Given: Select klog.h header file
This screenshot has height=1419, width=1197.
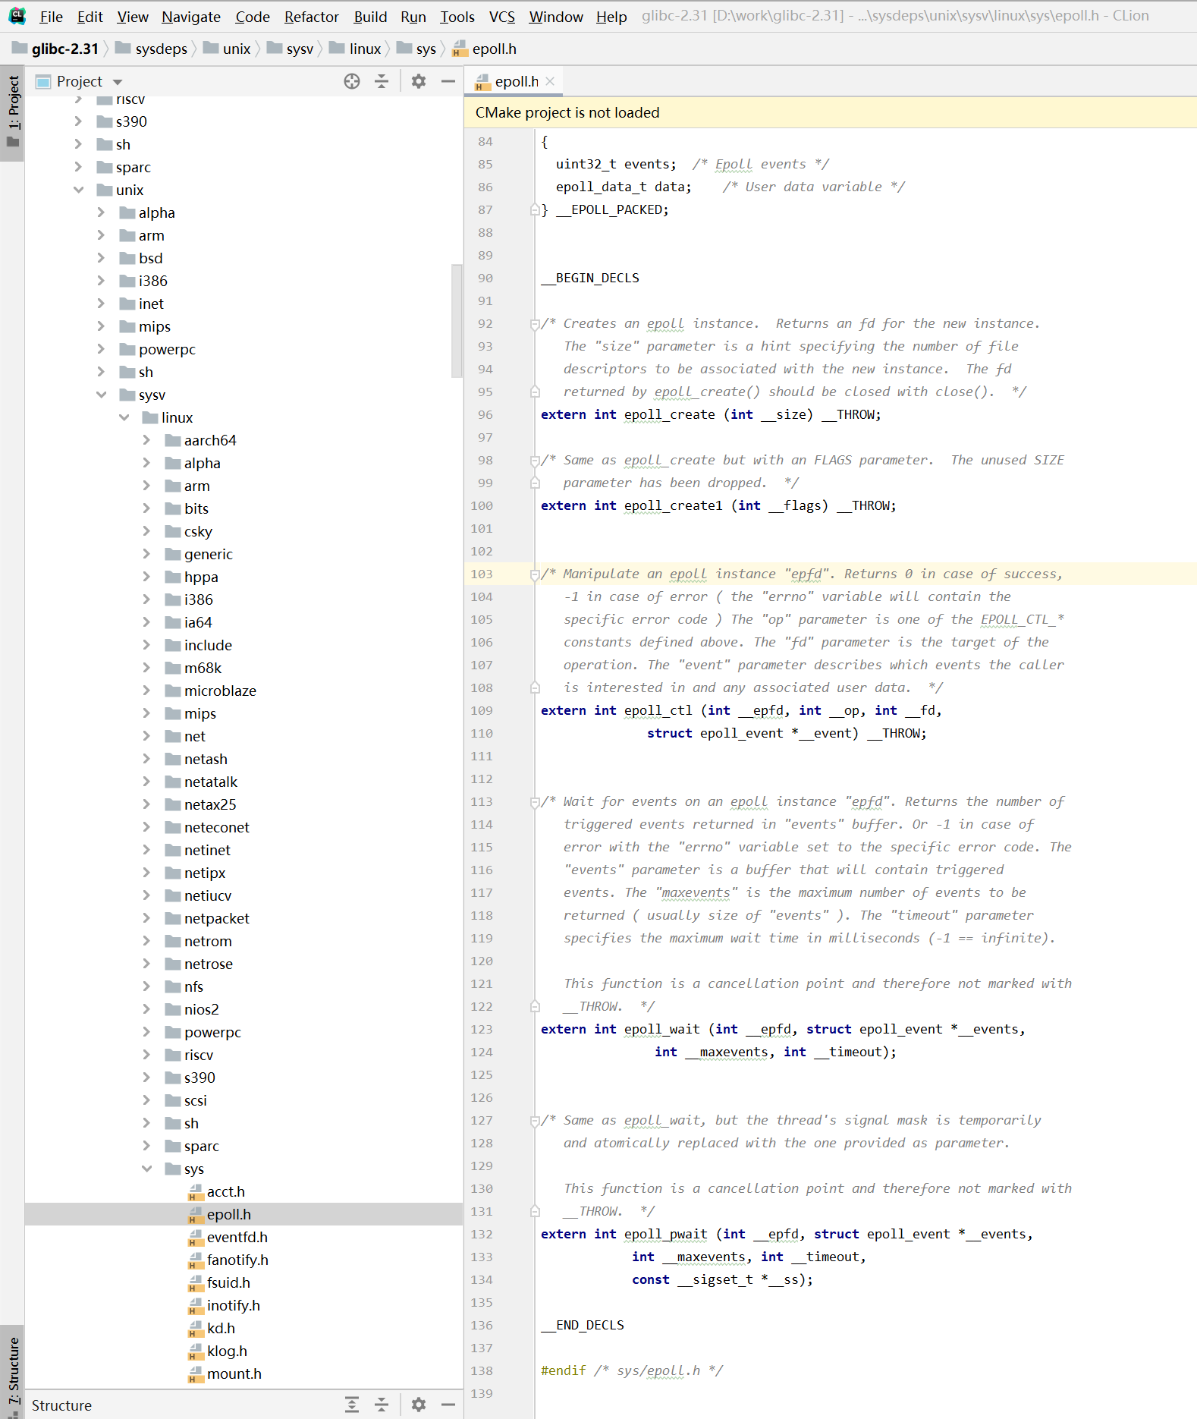Looking at the screenshot, I should click(x=227, y=1351).
